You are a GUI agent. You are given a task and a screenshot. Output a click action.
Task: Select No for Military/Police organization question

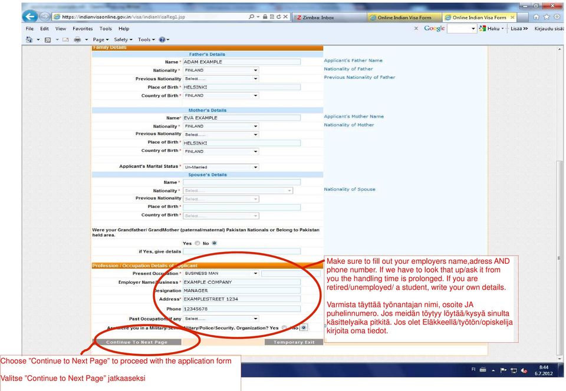click(304, 327)
